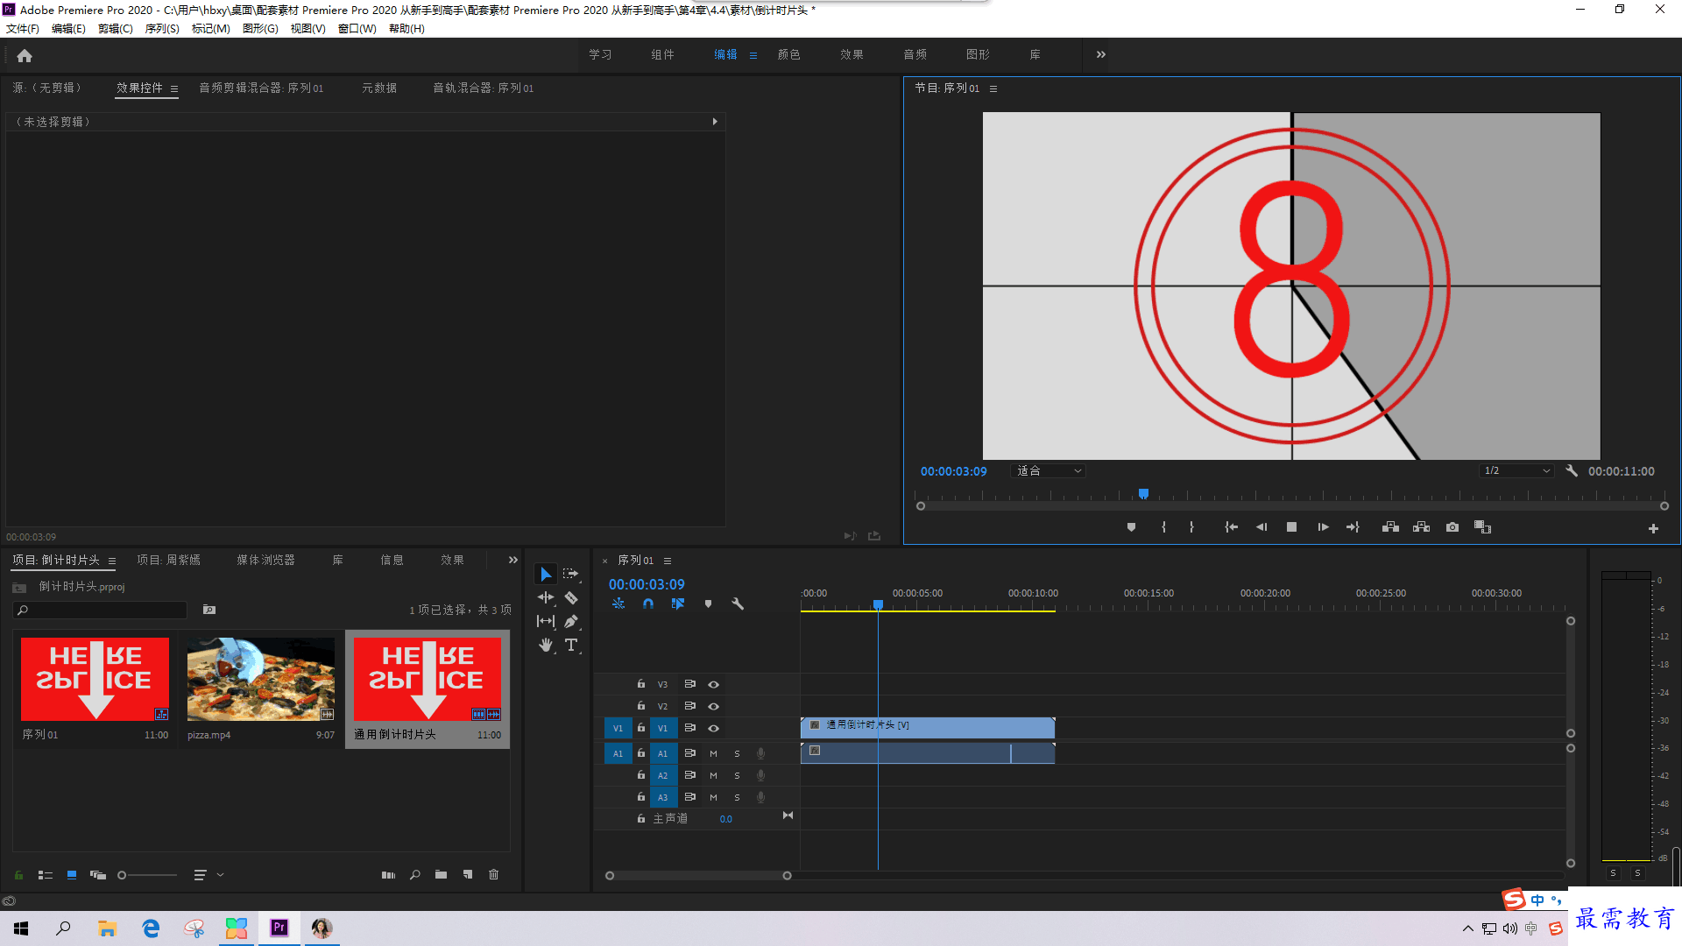Step forward one frame
The width and height of the screenshot is (1682, 946).
point(1323,527)
